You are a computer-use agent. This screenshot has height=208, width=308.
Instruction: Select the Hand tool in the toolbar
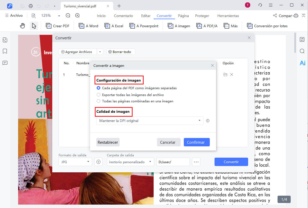point(22,26)
